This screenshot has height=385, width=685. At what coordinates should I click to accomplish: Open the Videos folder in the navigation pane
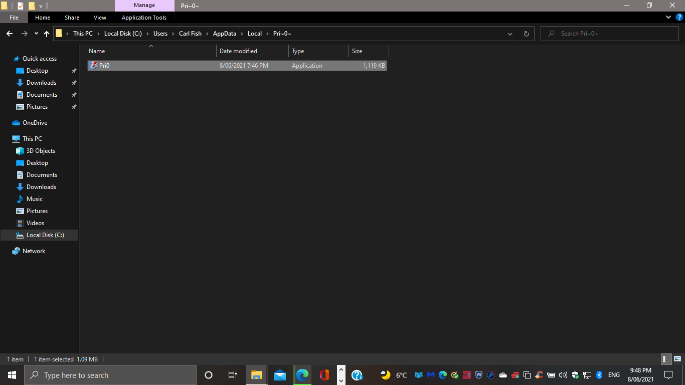click(x=35, y=223)
